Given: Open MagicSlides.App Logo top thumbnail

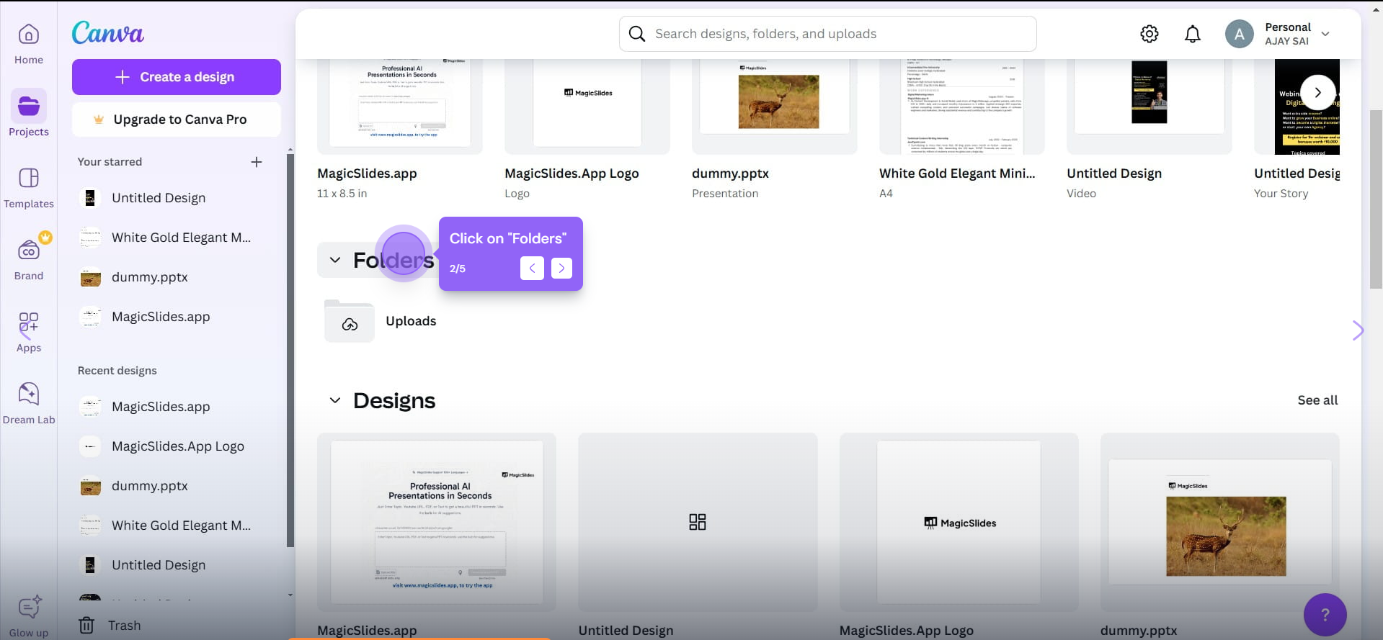Looking at the screenshot, I should (x=587, y=107).
